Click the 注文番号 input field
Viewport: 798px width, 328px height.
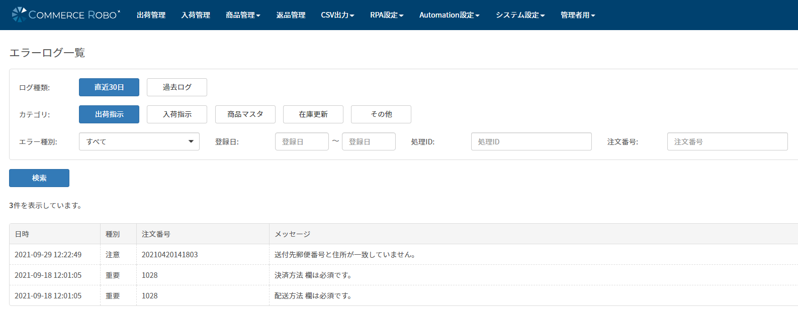tap(728, 141)
